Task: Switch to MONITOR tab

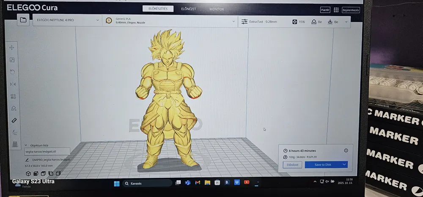Action: click(x=217, y=9)
